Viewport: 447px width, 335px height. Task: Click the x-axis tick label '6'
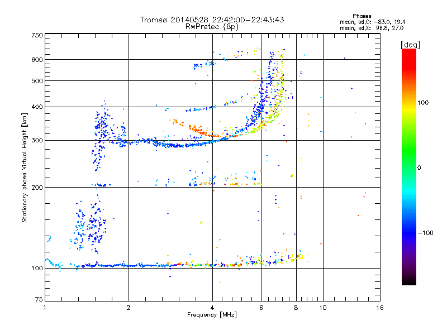click(261, 308)
